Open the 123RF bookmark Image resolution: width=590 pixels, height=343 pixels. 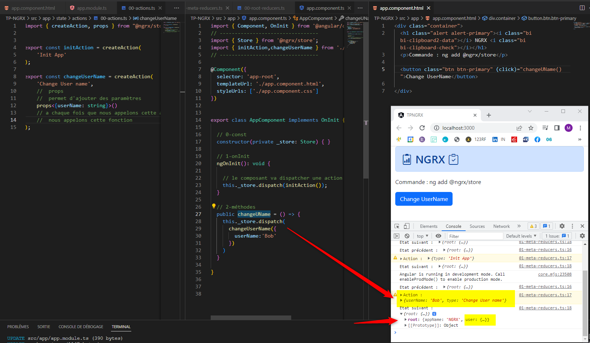(x=476, y=139)
